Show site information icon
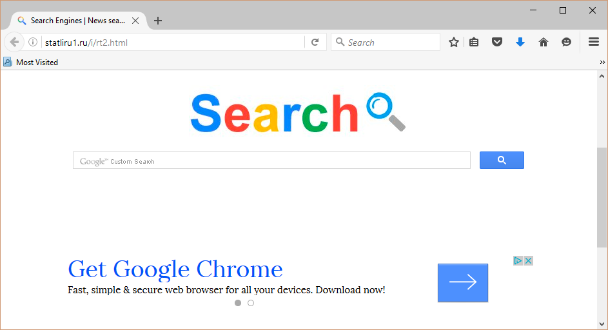The width and height of the screenshot is (608, 330). click(33, 42)
